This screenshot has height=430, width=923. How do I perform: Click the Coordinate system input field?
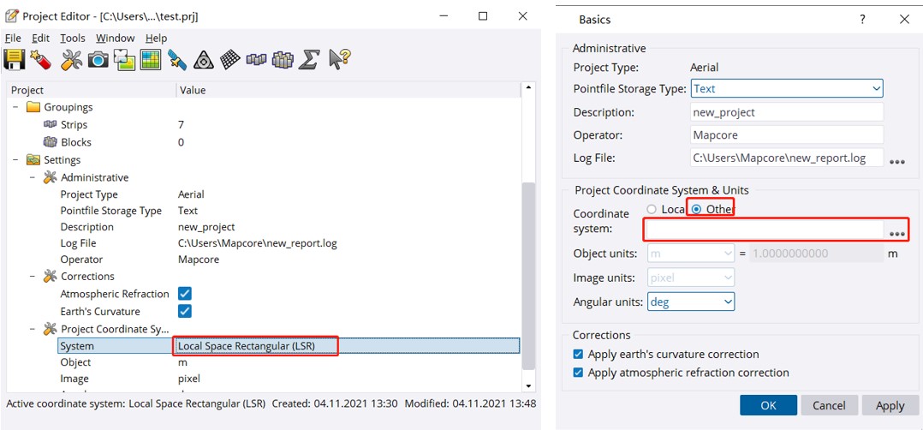(x=763, y=230)
